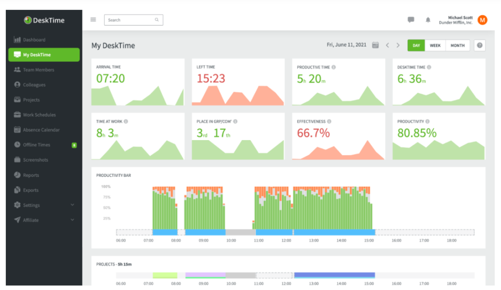The width and height of the screenshot is (501, 290).
Task: Click the Michael Scott profile avatar
Action: click(482, 20)
